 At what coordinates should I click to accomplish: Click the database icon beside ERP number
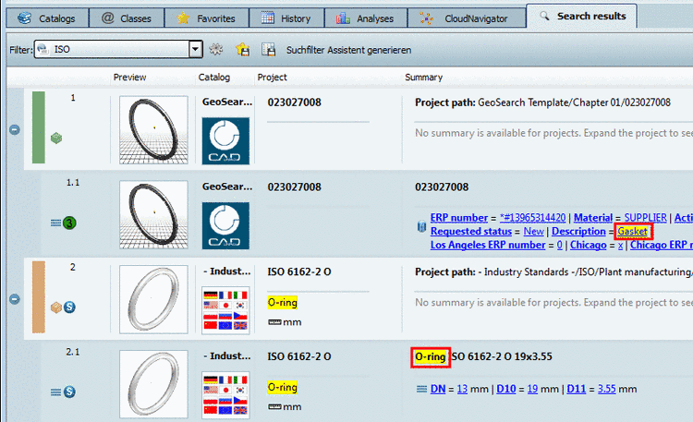[421, 226]
